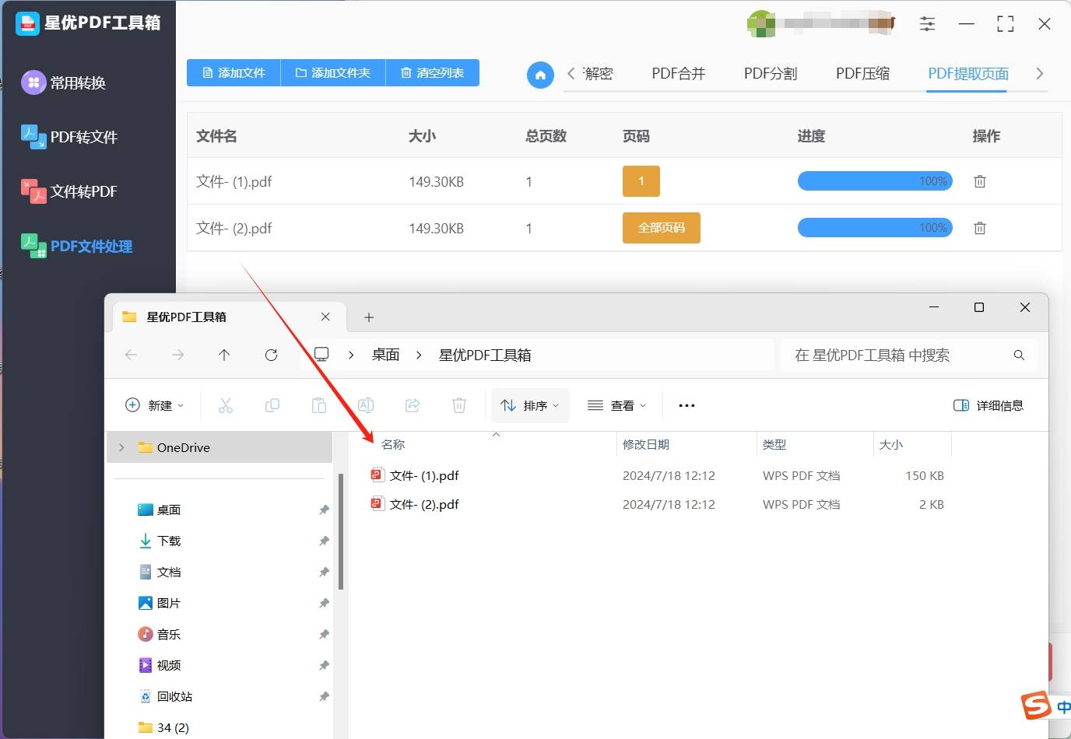This screenshot has height=739, width=1071.
Task: Open the 新建 dropdown menu
Action: click(x=155, y=405)
